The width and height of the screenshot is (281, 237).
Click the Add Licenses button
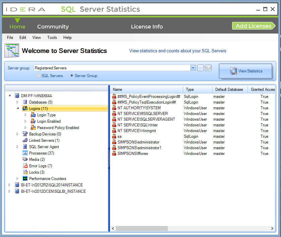254,26
